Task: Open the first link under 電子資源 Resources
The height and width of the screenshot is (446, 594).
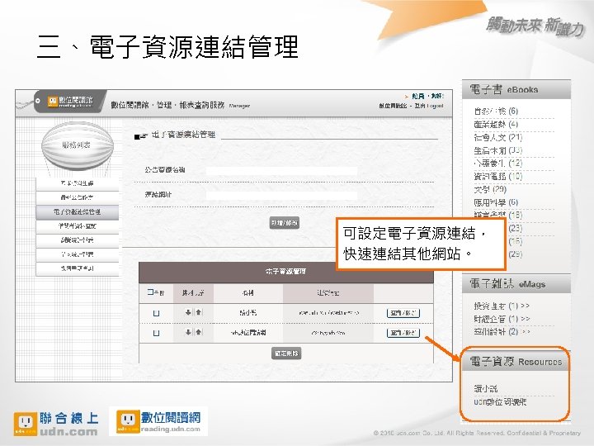Action: [x=485, y=388]
